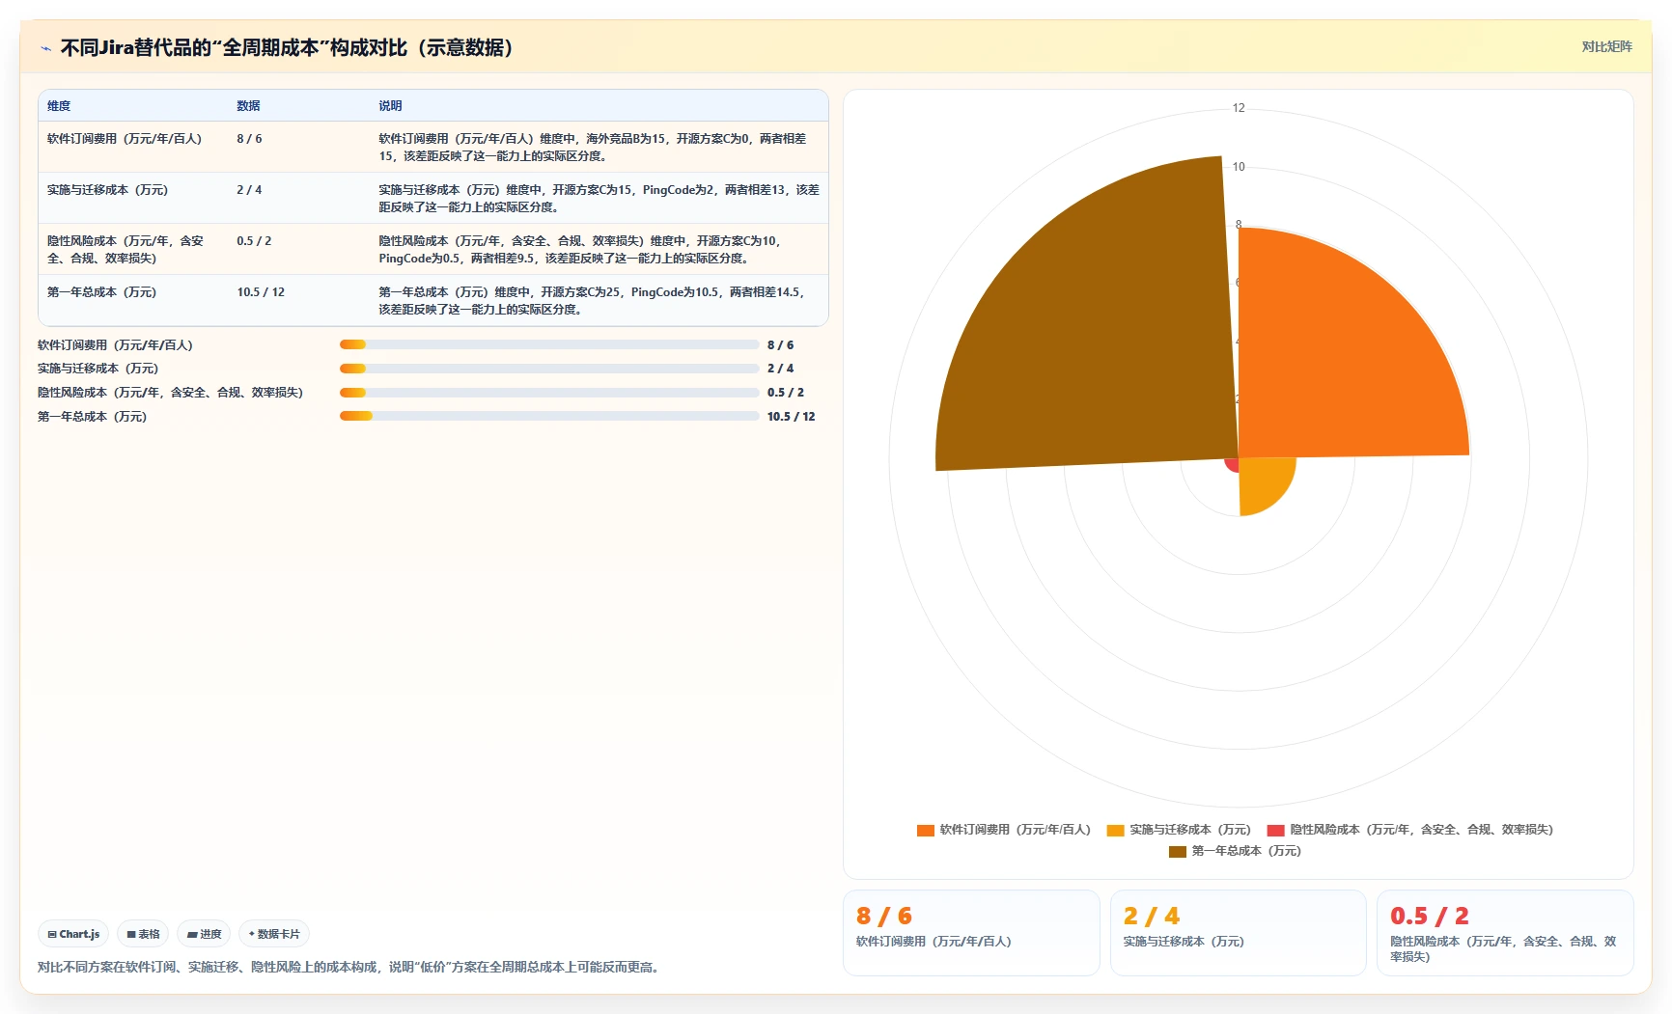The width and height of the screenshot is (1672, 1014).
Task: Click the 数据卡片 chip
Action: pos(274,934)
